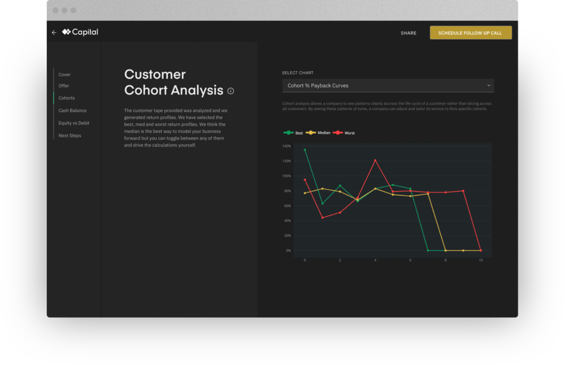Go to the Cover section

point(64,75)
